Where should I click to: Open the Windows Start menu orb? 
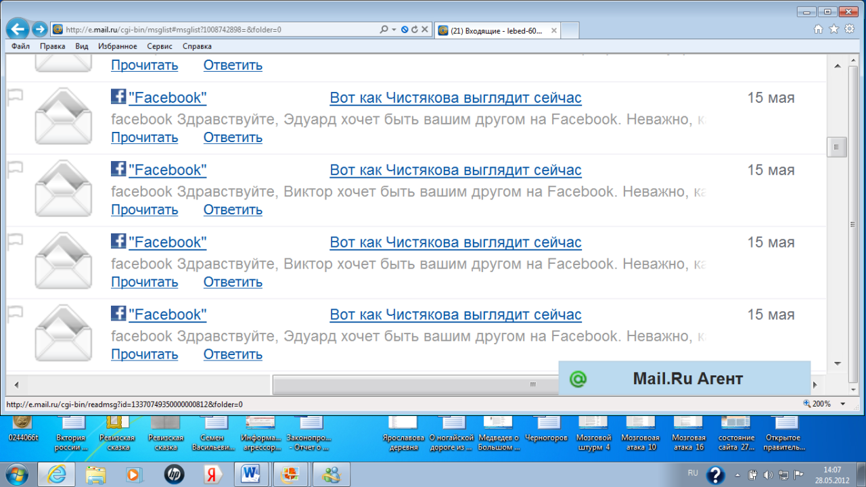click(x=17, y=474)
